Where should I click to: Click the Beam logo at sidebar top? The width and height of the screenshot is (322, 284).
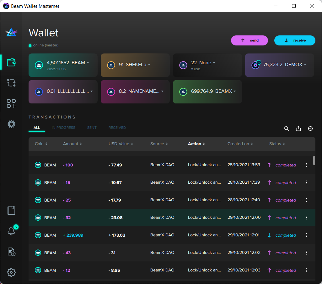(11, 32)
